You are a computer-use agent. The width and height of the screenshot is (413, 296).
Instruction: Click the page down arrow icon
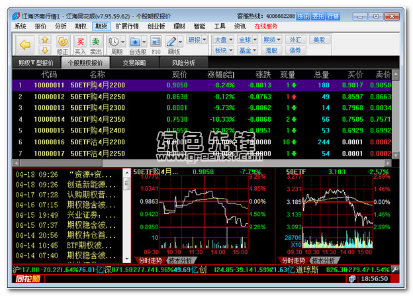pos(45,50)
